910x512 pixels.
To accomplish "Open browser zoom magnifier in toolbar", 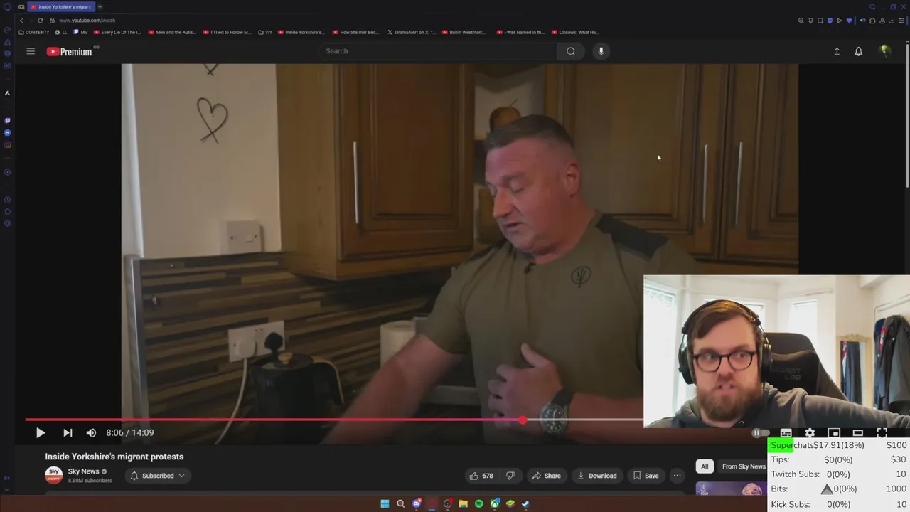I will tap(801, 21).
